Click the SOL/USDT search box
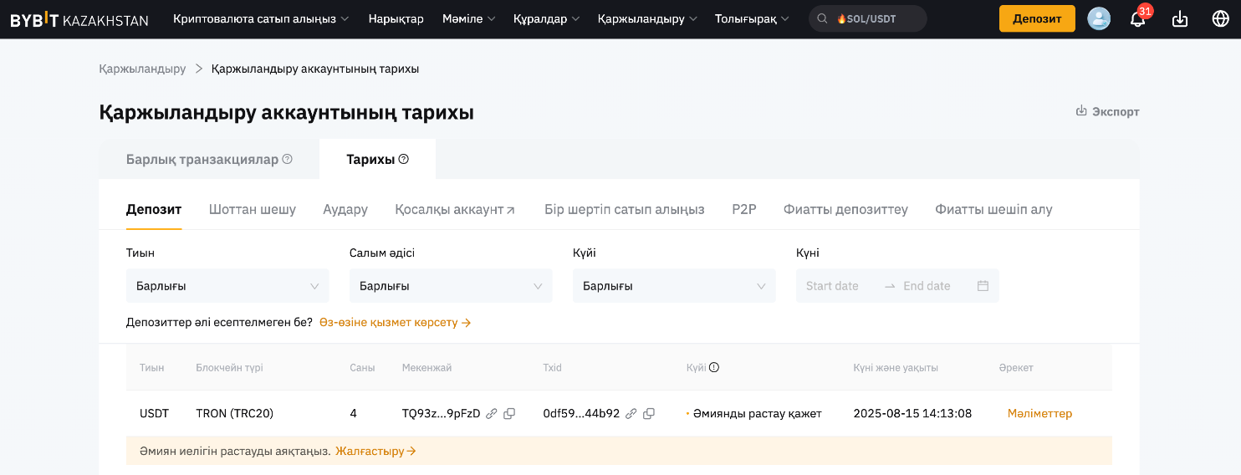The width and height of the screenshot is (1241, 475). click(x=870, y=18)
